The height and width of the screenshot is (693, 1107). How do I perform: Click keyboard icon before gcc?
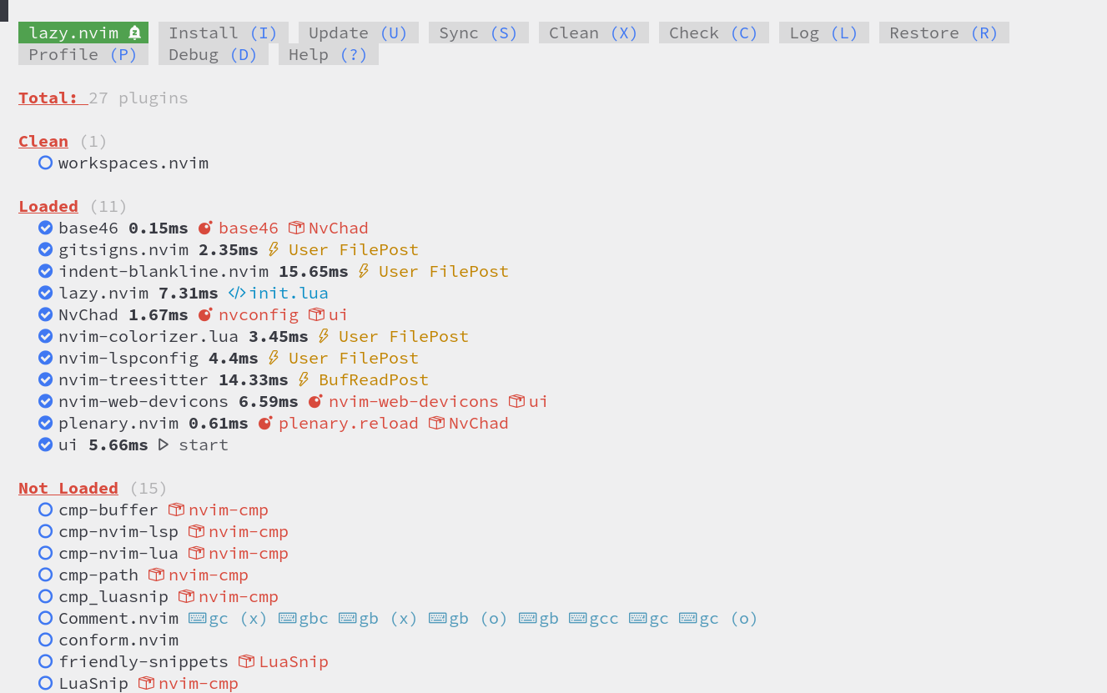pos(578,618)
